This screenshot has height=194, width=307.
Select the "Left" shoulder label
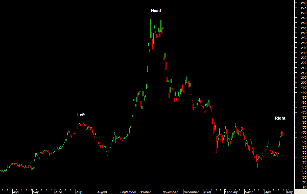pos(81,115)
